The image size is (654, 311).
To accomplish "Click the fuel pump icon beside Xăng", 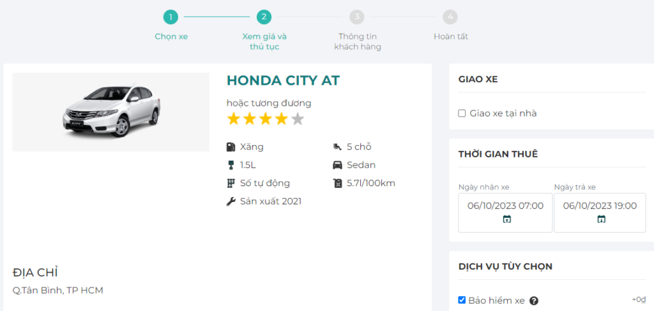I will point(231,147).
